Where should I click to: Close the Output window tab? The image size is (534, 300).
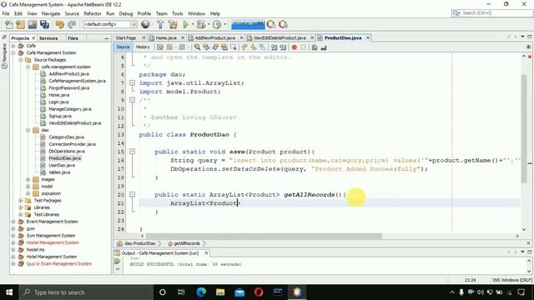206,253
